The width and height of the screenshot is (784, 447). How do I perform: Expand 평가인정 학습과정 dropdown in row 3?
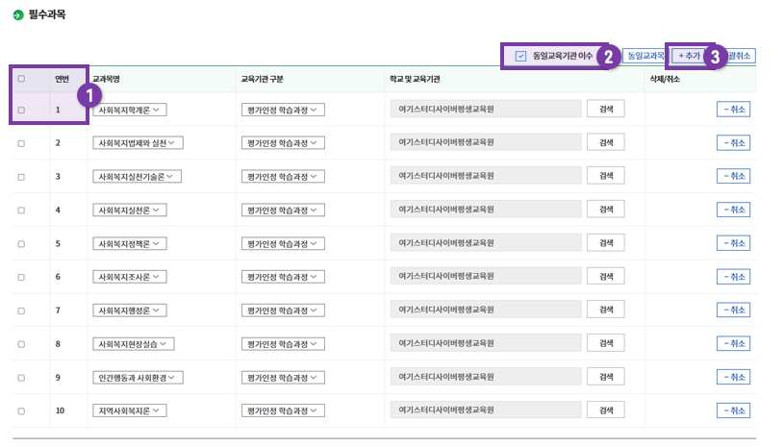click(x=283, y=176)
